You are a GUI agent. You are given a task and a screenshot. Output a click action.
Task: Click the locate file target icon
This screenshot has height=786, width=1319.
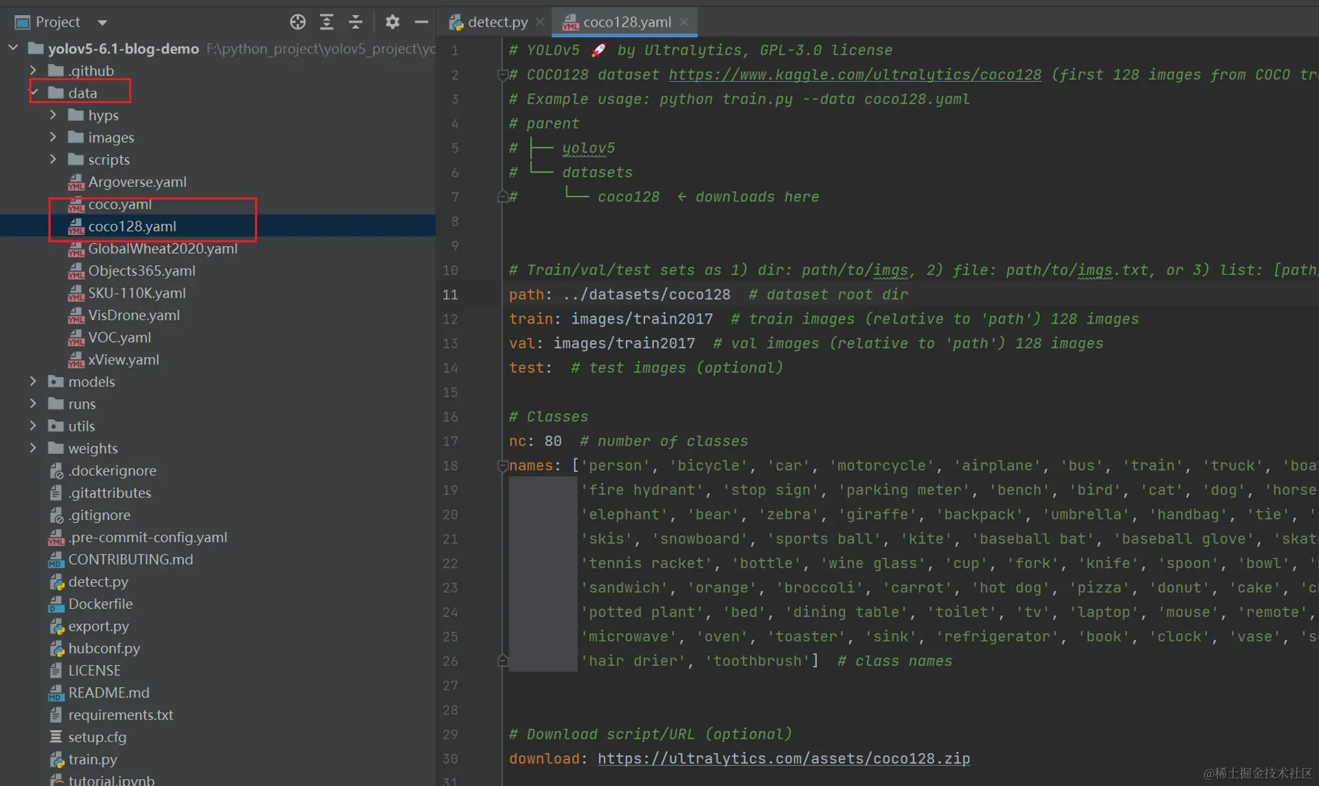pos(297,22)
